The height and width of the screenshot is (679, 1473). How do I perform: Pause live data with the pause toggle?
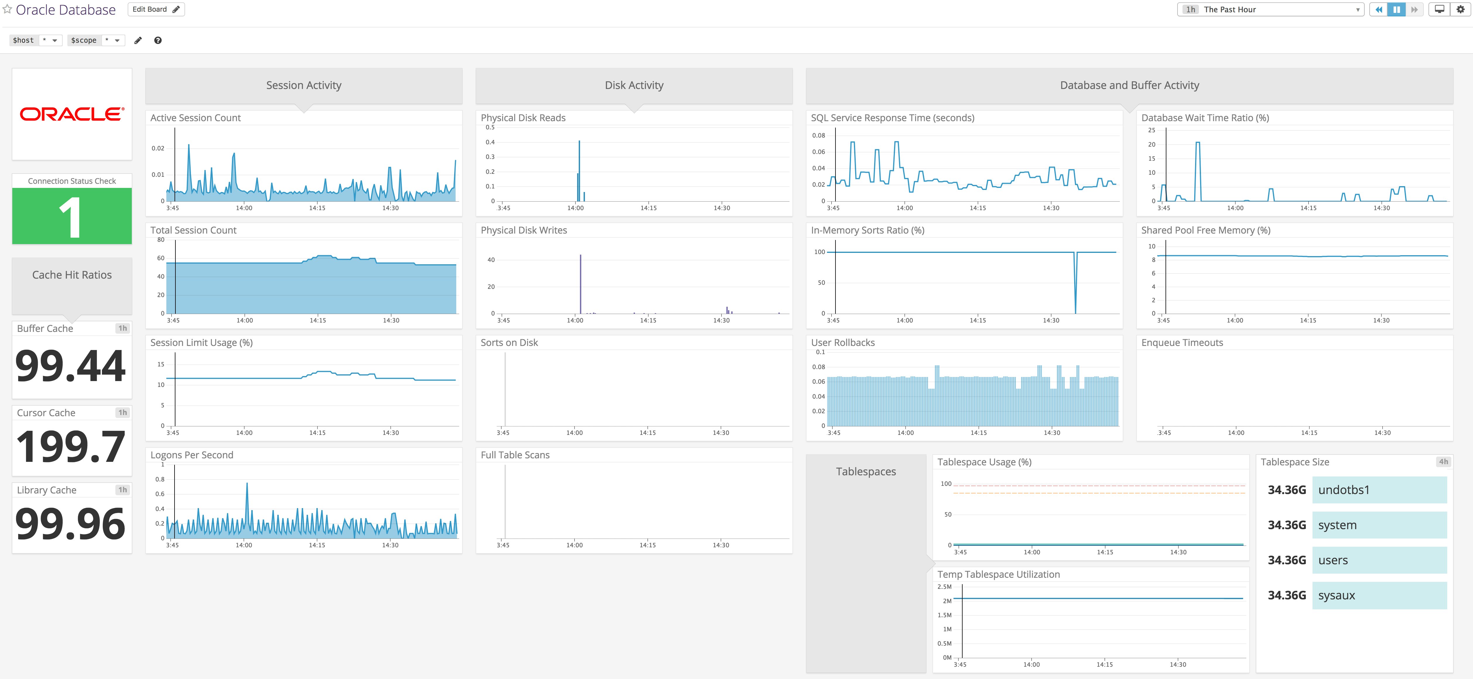tap(1396, 9)
